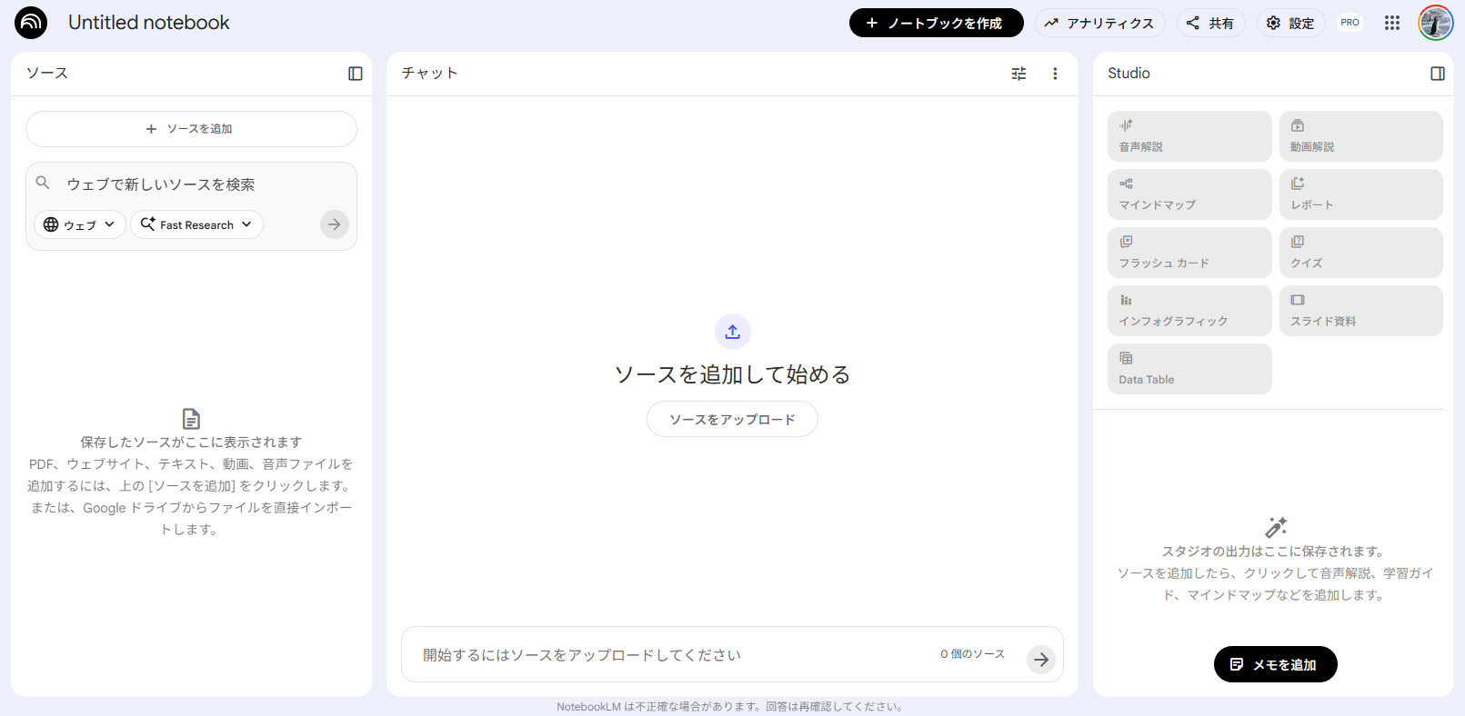The height and width of the screenshot is (716, 1465).
Task: Select レポート tile
Action: point(1361,194)
